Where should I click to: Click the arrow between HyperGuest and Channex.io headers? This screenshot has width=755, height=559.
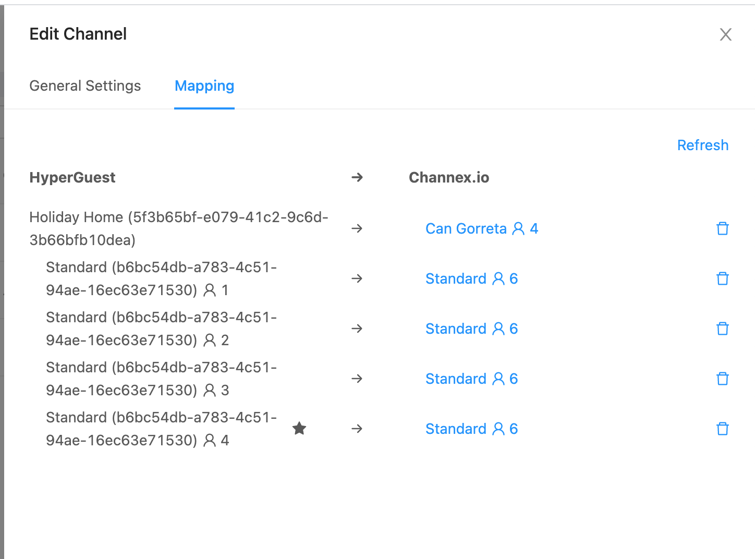(x=357, y=177)
